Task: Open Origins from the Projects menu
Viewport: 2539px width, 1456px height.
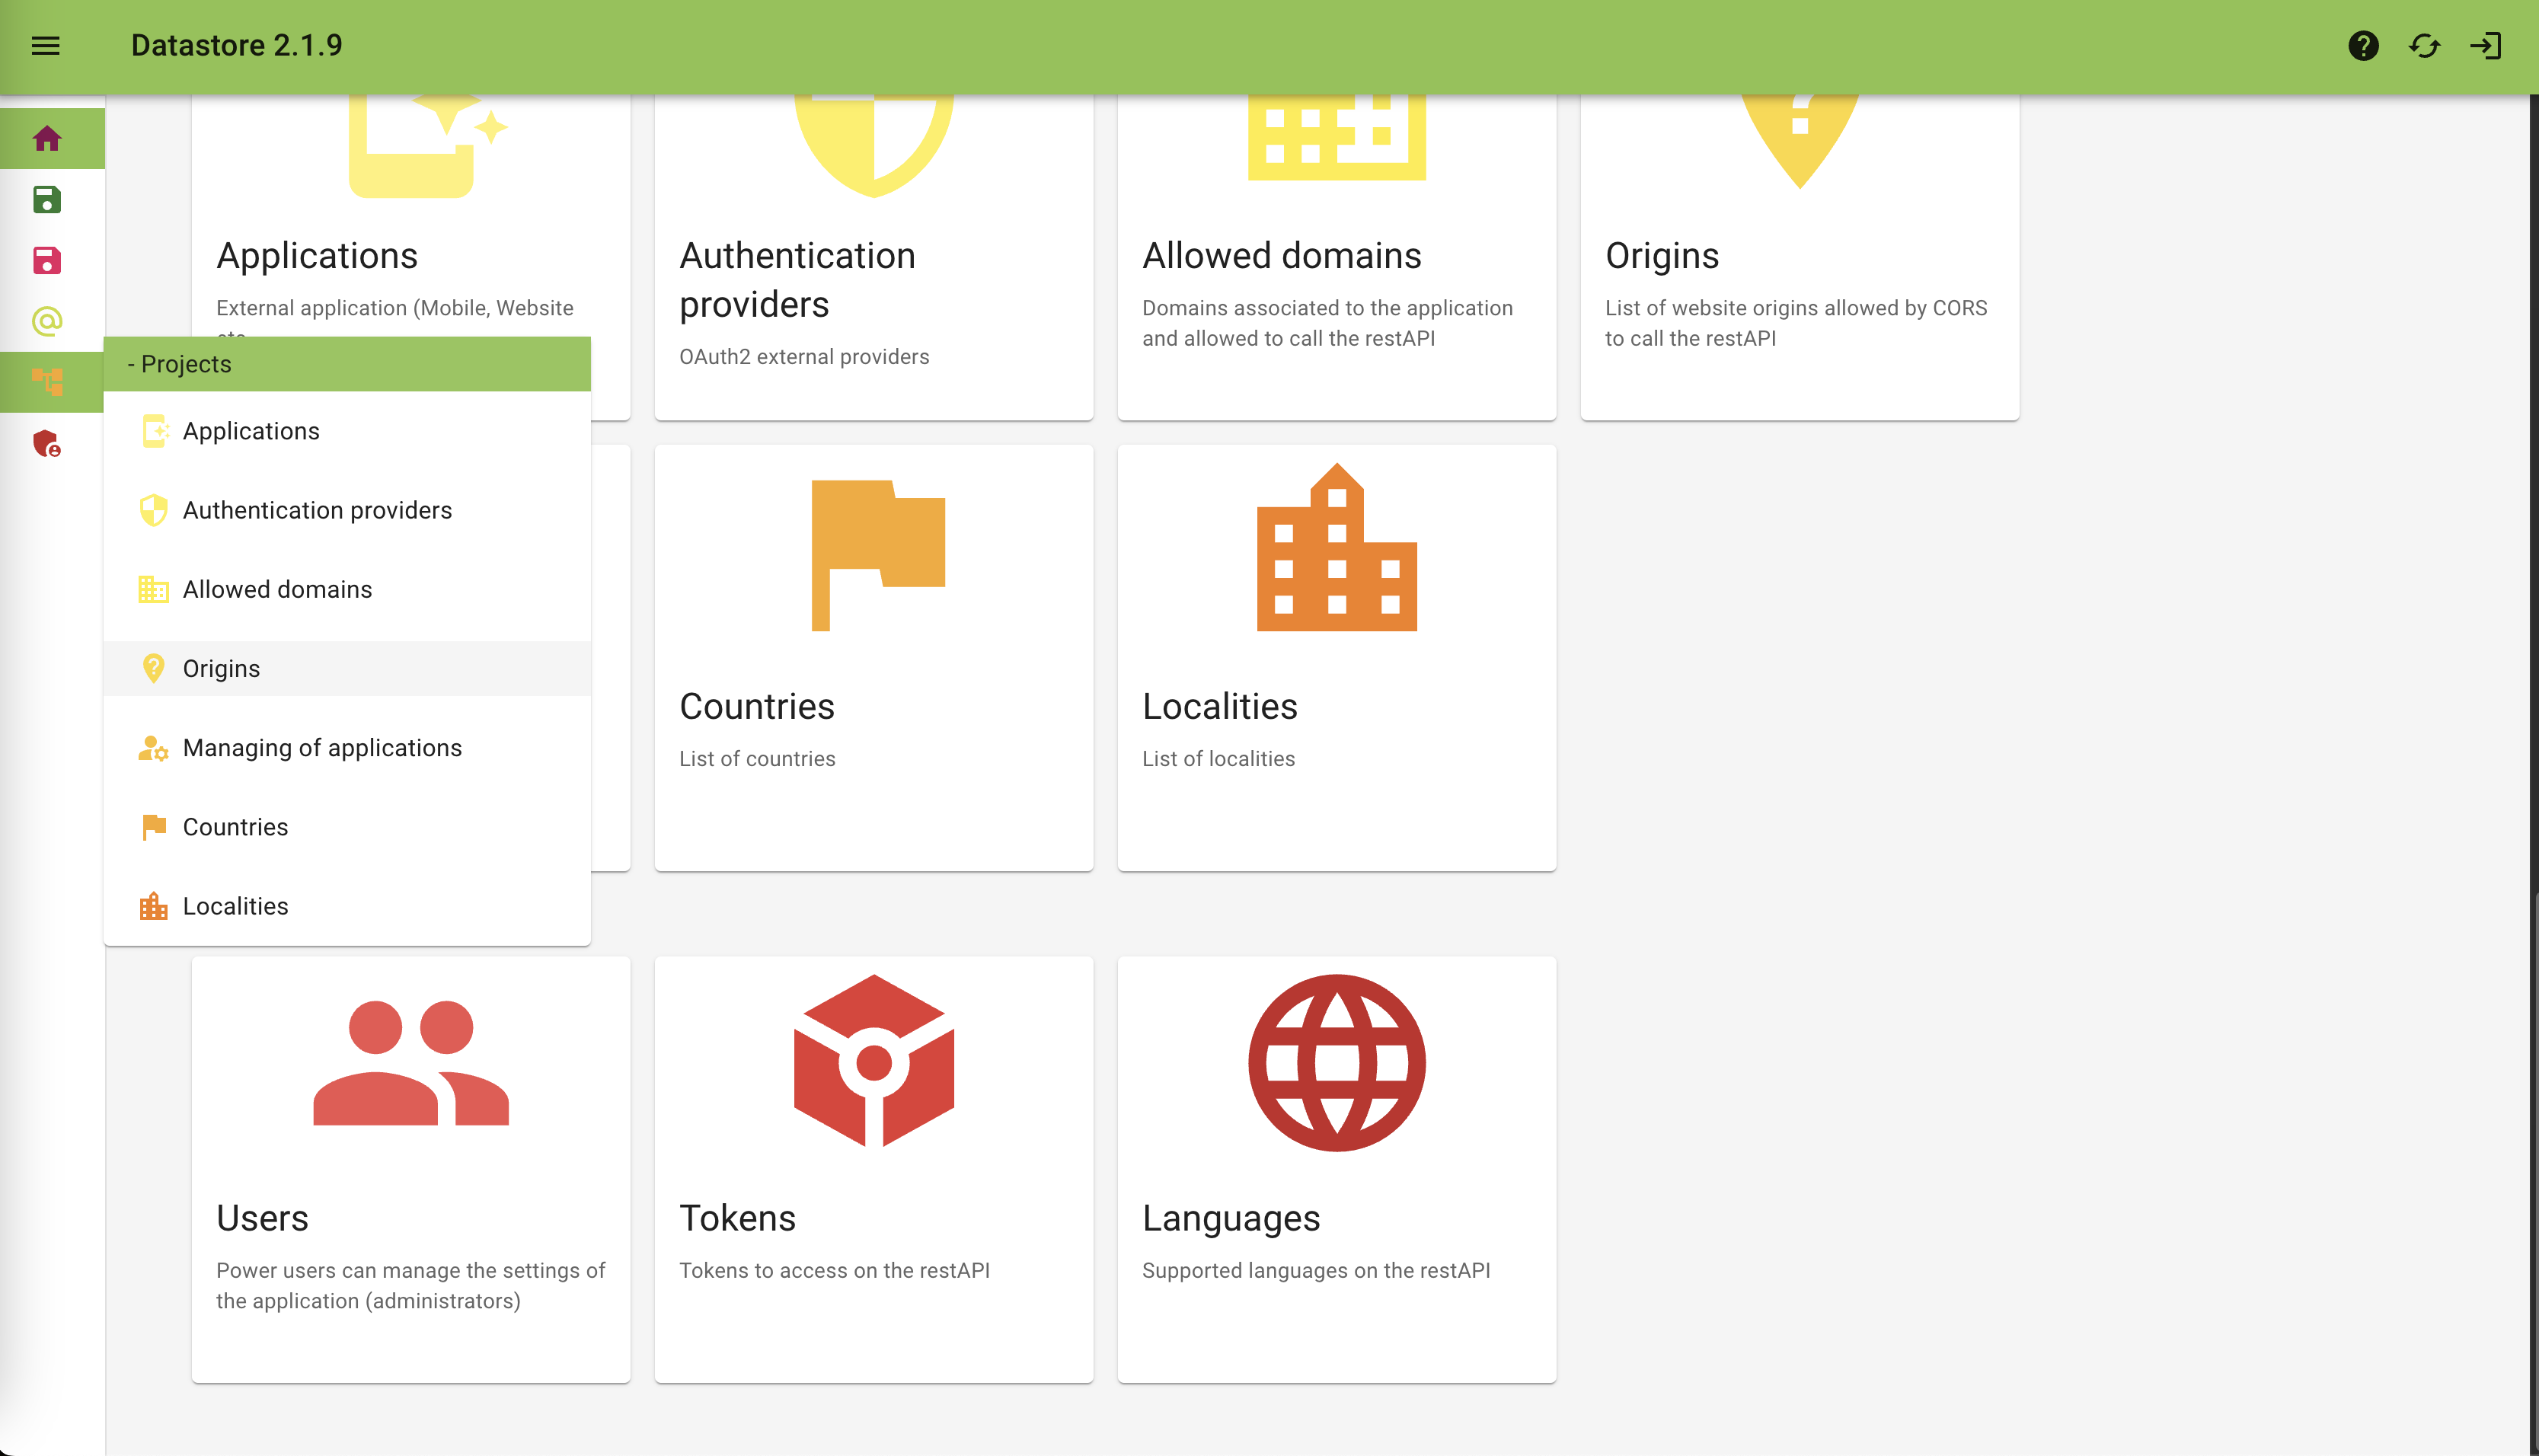Action: (x=221, y=668)
